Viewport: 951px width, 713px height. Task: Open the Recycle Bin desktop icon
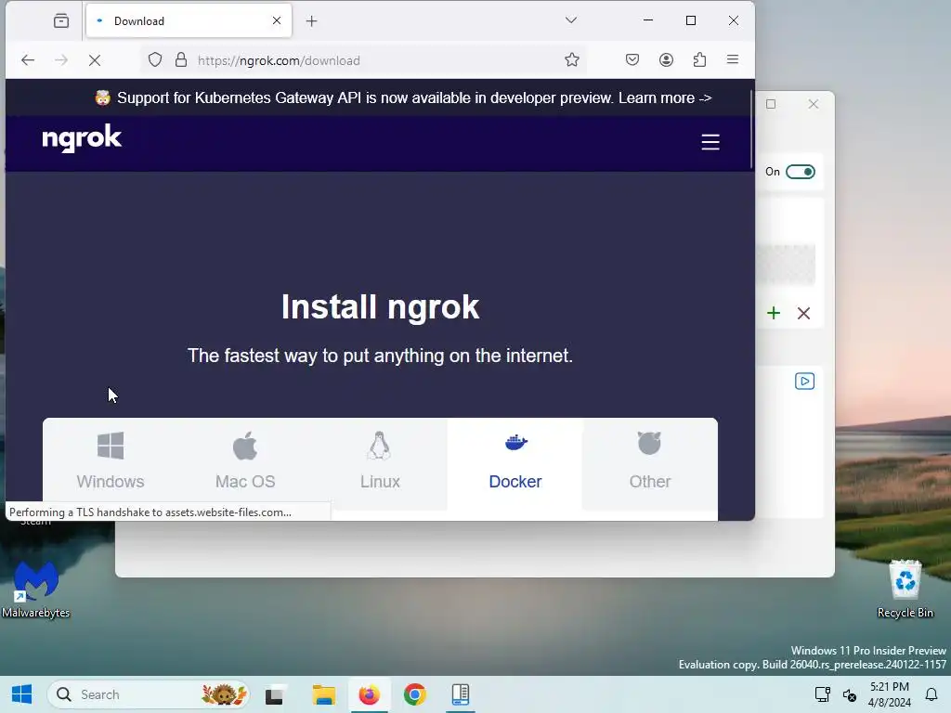pyautogui.click(x=905, y=589)
